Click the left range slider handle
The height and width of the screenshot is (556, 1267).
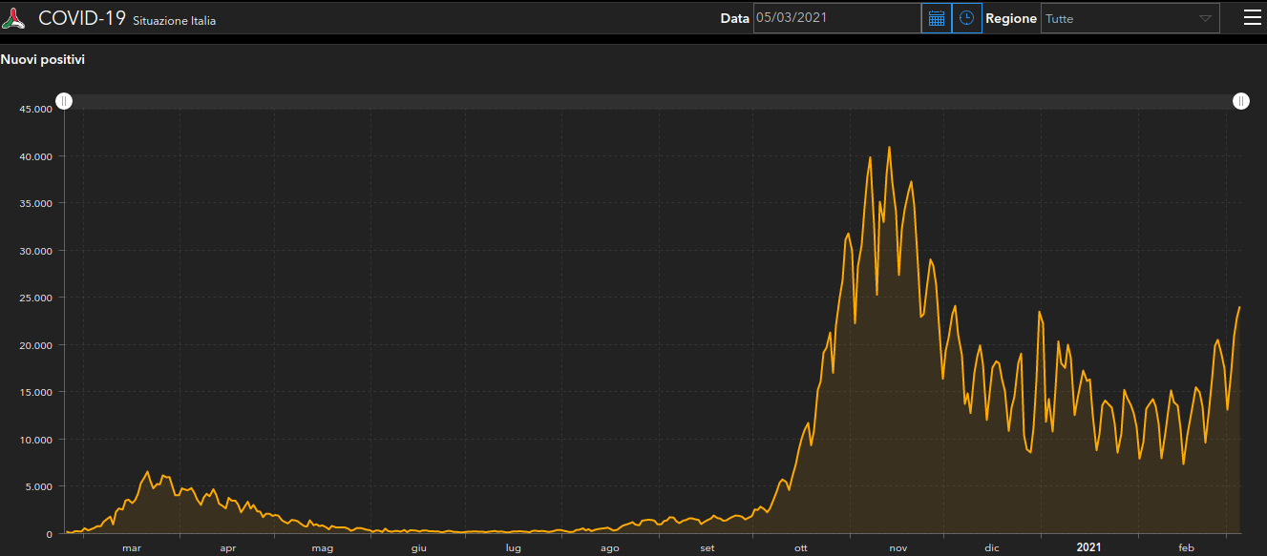click(63, 101)
